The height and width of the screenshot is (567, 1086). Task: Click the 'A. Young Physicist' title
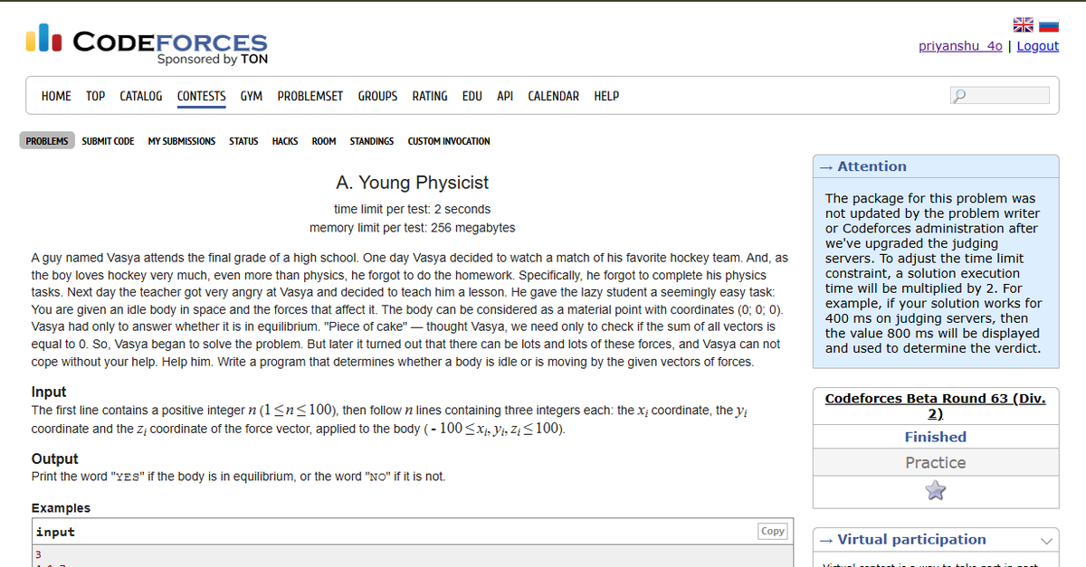point(412,183)
